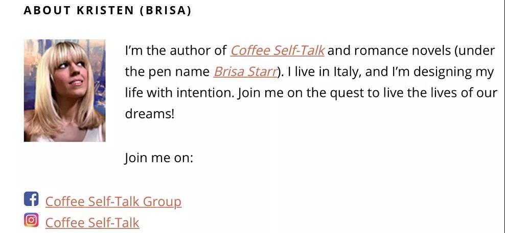505x233 pixels.
Task: Click the Instagram logo icon
Action: click(31, 220)
